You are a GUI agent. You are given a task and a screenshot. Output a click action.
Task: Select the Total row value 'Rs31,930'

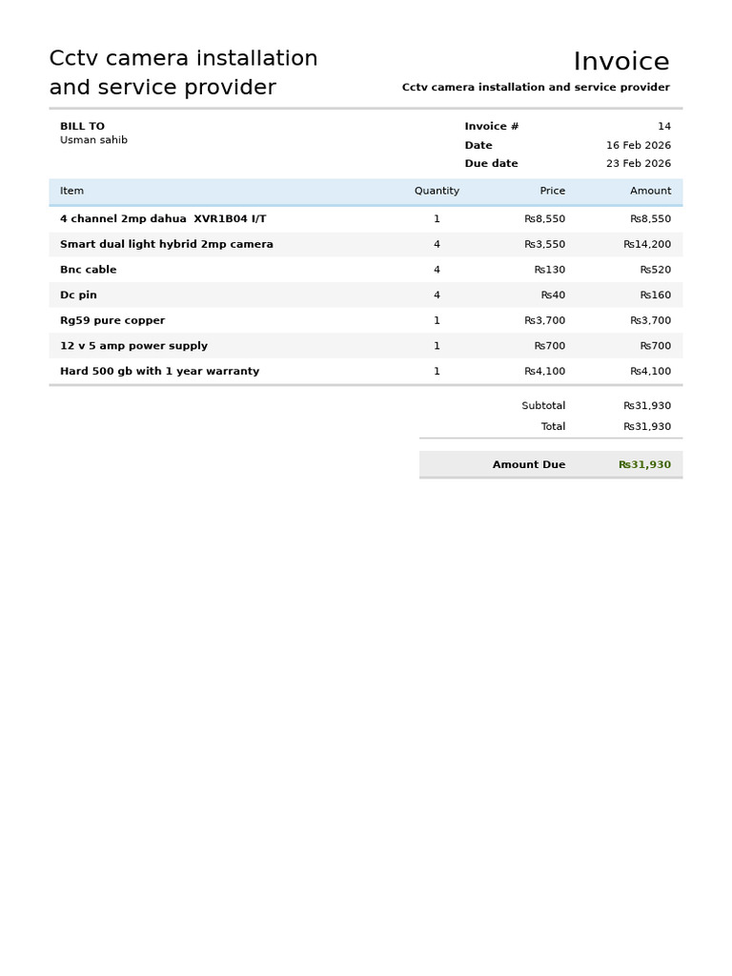[x=647, y=426]
